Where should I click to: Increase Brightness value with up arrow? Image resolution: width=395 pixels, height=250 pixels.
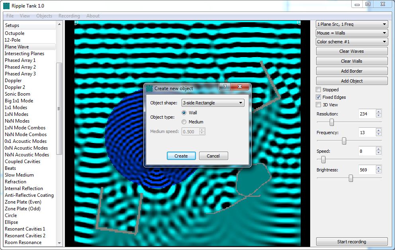(x=378, y=168)
